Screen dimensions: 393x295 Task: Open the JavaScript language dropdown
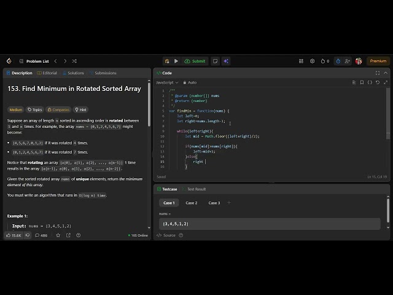click(x=167, y=82)
